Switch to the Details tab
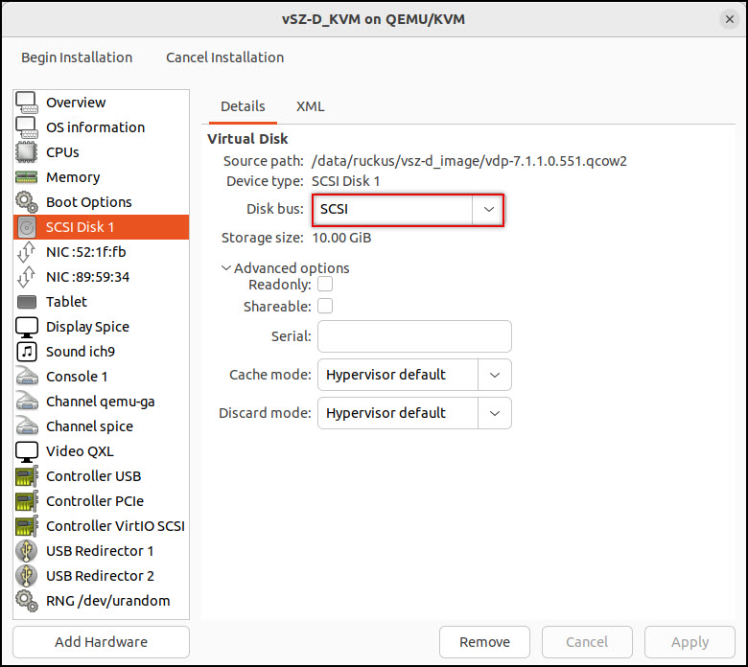The width and height of the screenshot is (748, 667). click(x=243, y=106)
